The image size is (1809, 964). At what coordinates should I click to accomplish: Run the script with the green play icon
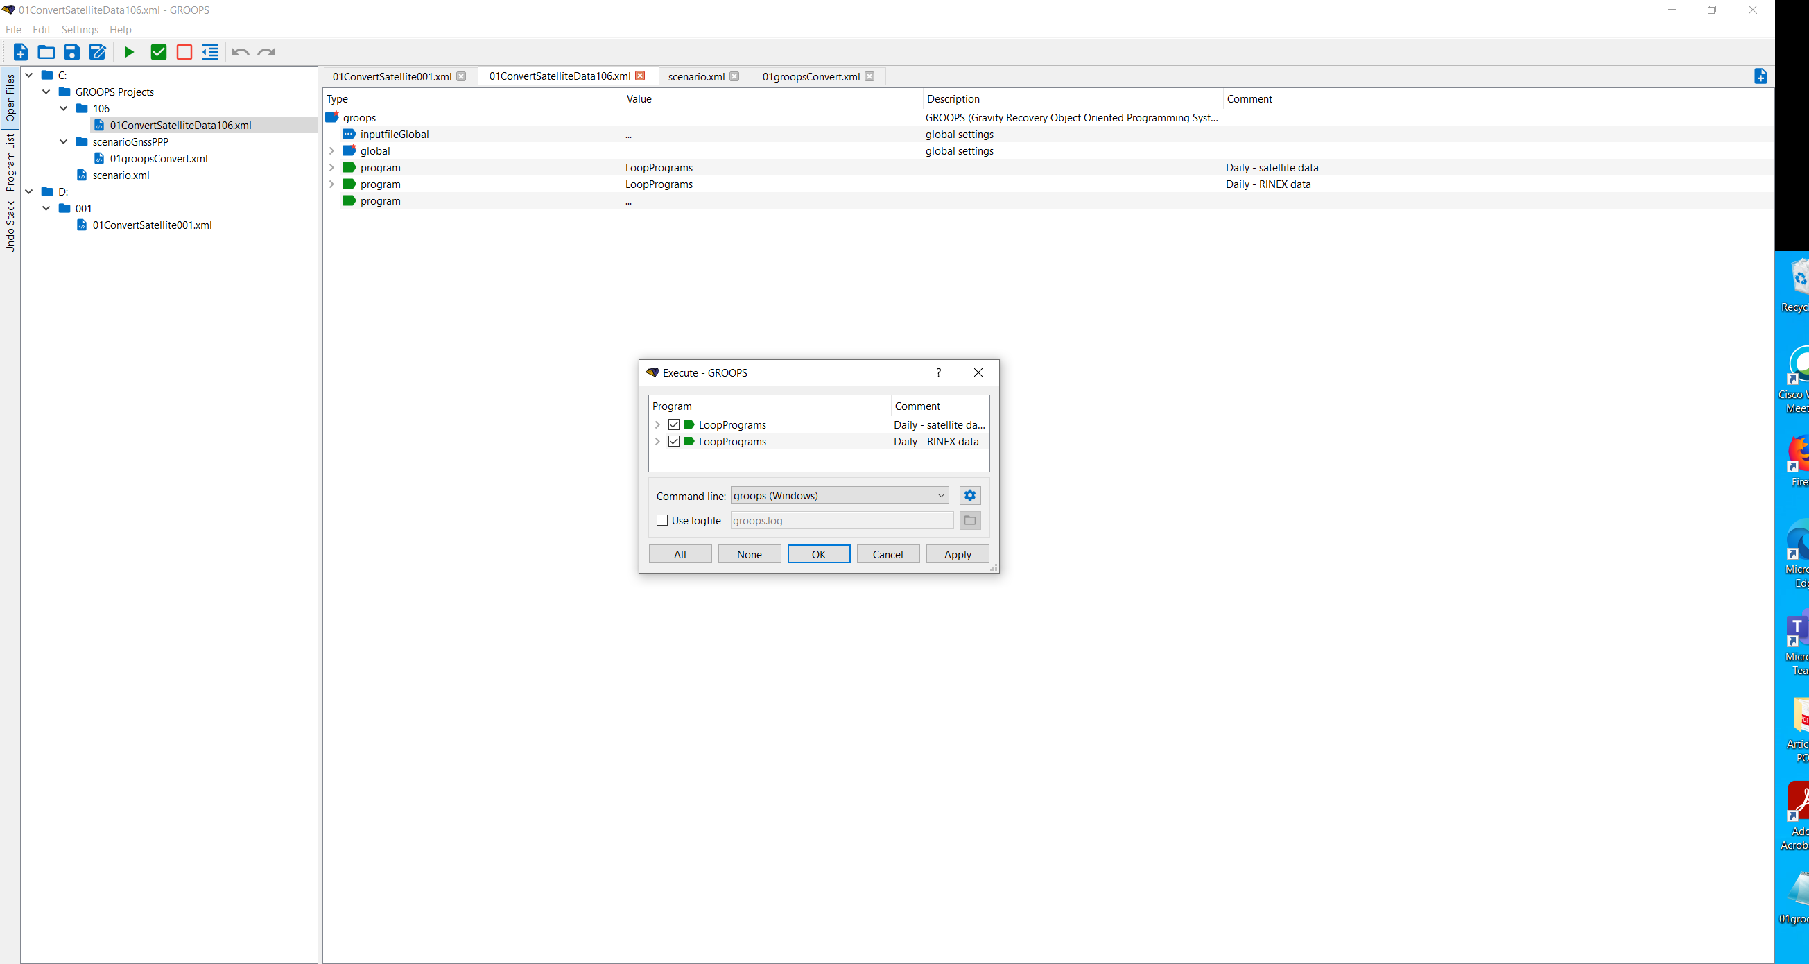pyautogui.click(x=129, y=52)
